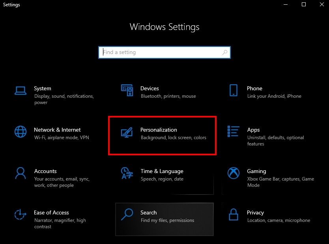Click the Apps list icon
Screen dimensions: 329x244
[233, 131]
